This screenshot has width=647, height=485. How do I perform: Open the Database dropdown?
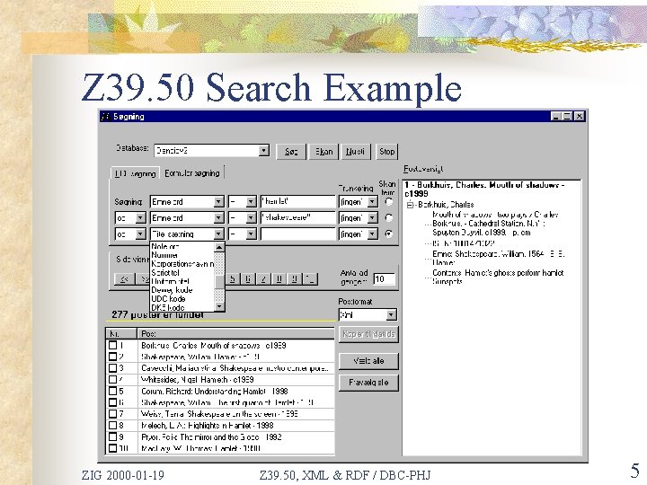tap(264, 151)
